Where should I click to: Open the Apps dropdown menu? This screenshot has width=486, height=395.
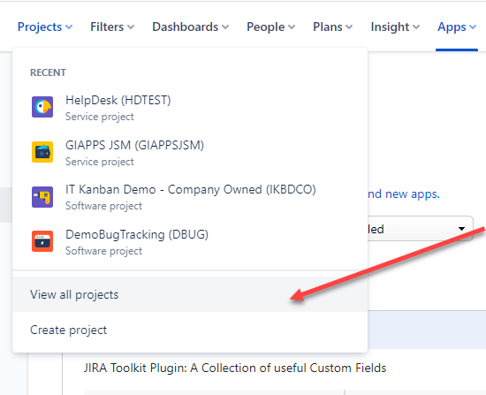pos(457,27)
